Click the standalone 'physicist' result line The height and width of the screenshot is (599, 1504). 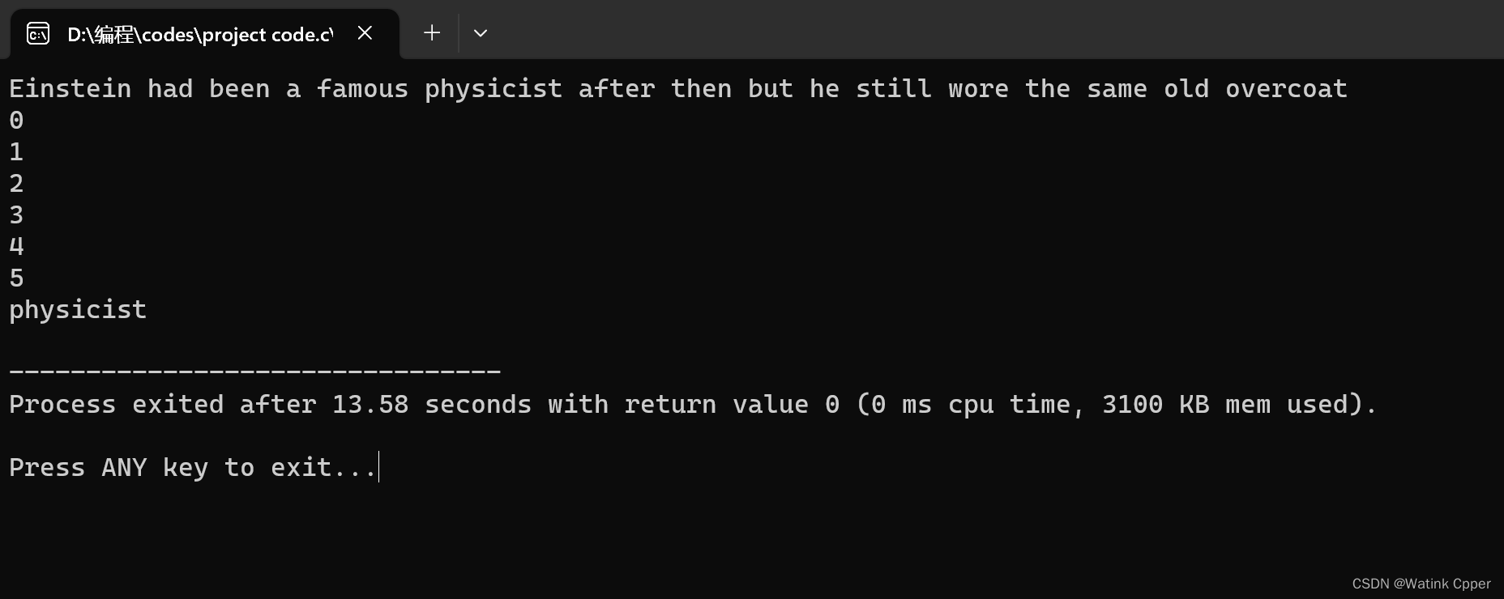[x=78, y=310]
